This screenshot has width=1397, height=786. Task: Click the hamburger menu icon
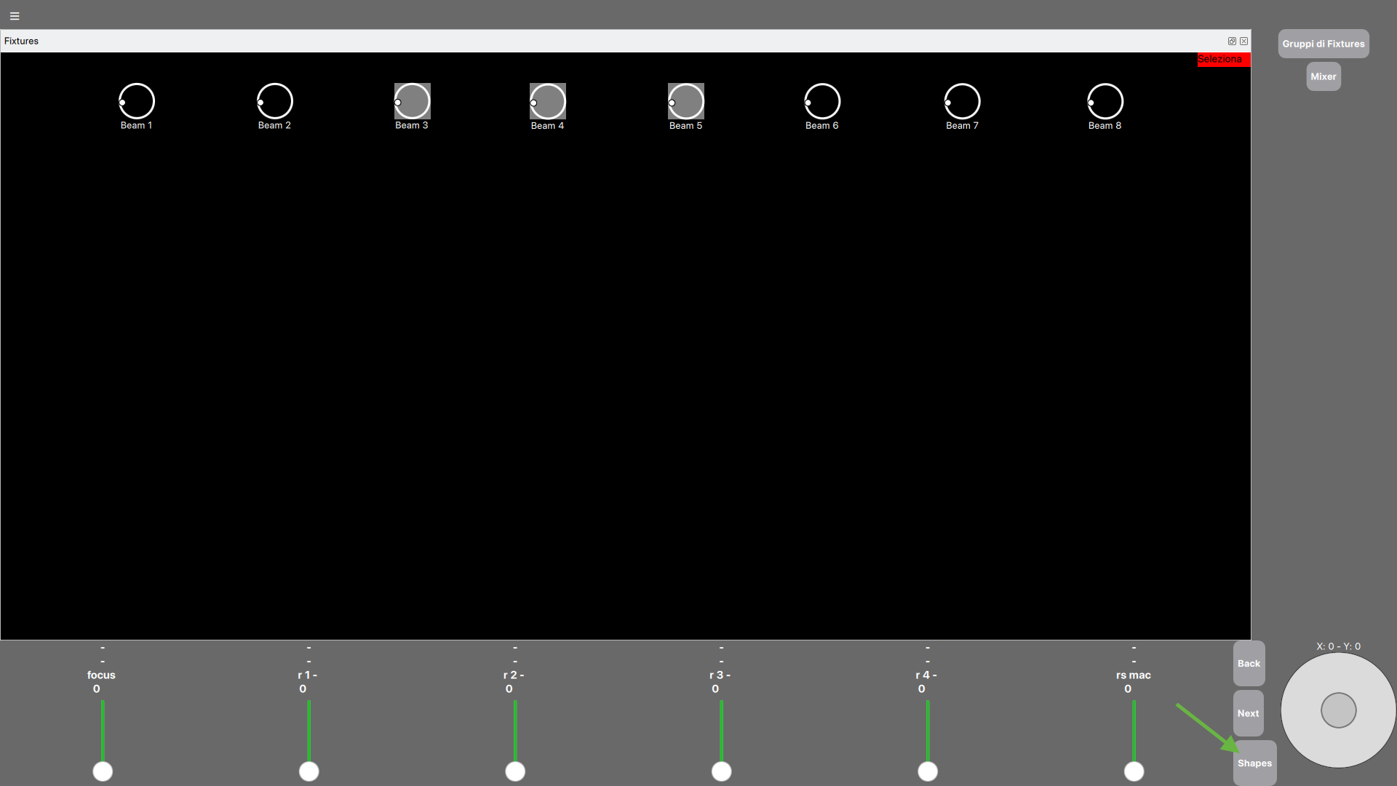(x=15, y=15)
